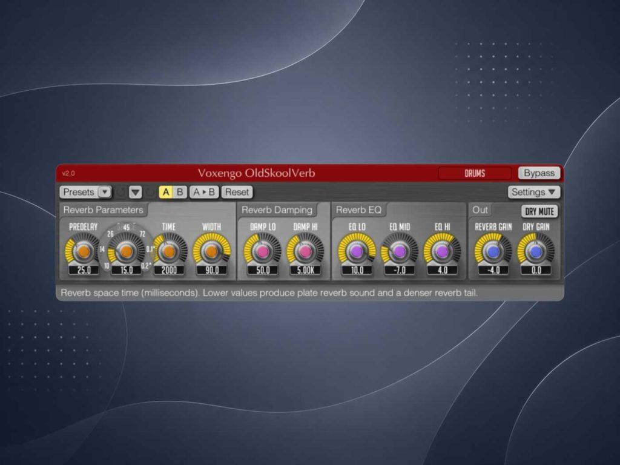Click the Width value field 90.0
This screenshot has width=620, height=465.
[x=212, y=271]
